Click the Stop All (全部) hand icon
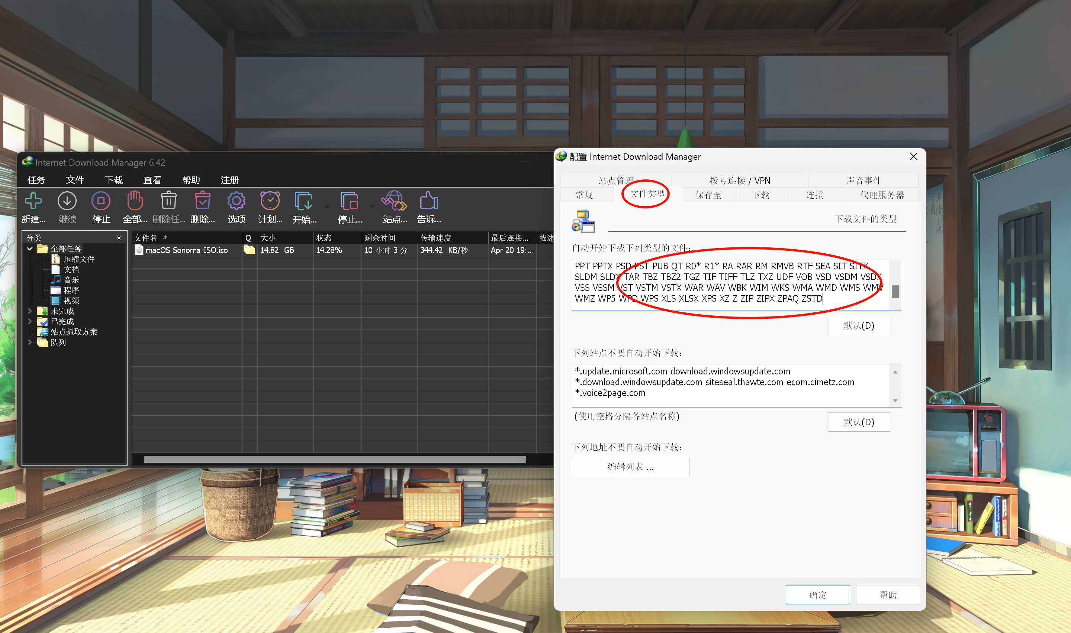Screen dimensions: 1071x633 click(135, 201)
